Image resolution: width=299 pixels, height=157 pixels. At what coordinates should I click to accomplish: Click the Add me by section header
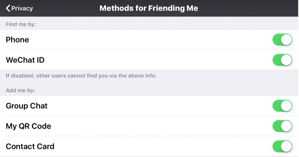coord(20,90)
